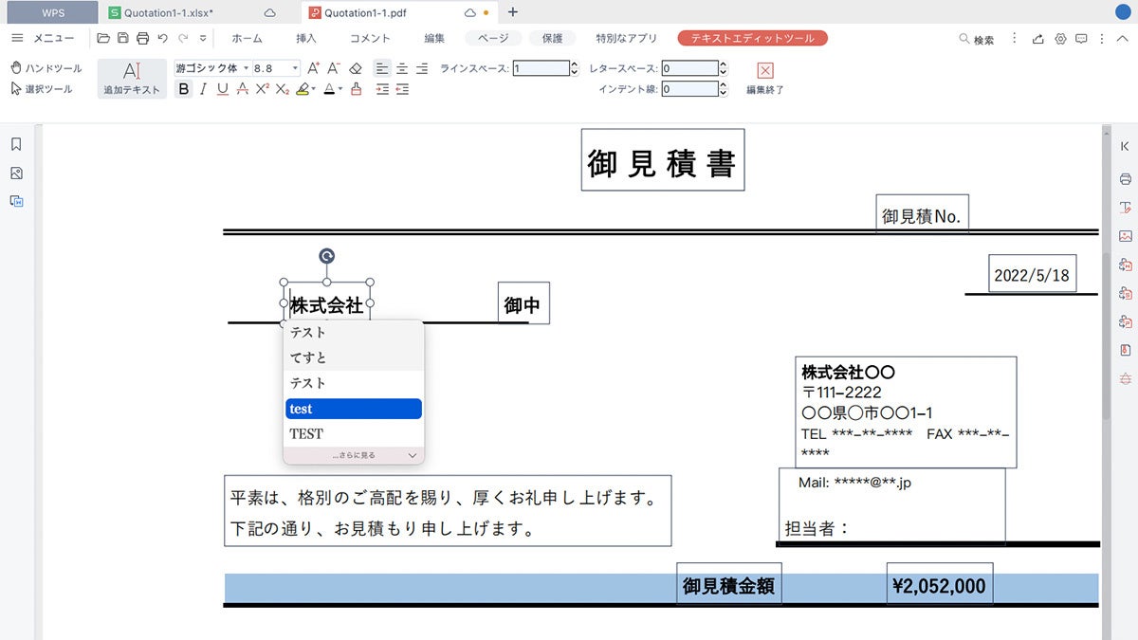Toggle underline formatting
Viewport: 1138px width, 640px height.
(220, 89)
